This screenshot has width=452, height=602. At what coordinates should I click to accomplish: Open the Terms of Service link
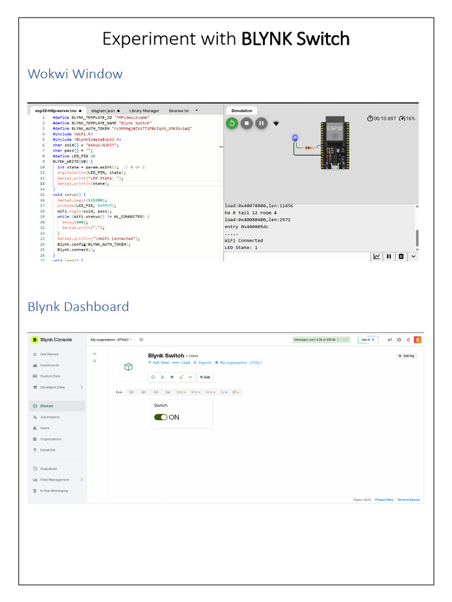click(x=408, y=500)
